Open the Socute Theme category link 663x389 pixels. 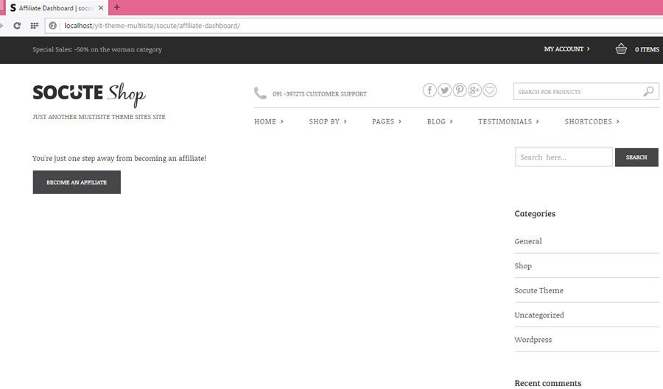(x=539, y=290)
